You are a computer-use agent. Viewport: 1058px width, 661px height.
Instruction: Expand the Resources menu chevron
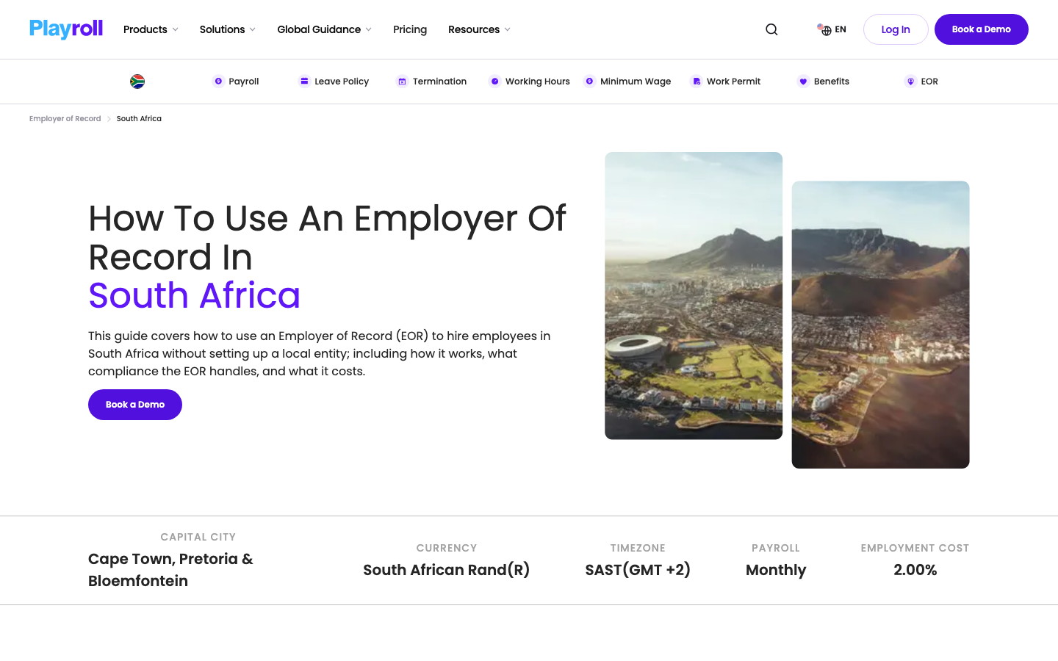507,29
